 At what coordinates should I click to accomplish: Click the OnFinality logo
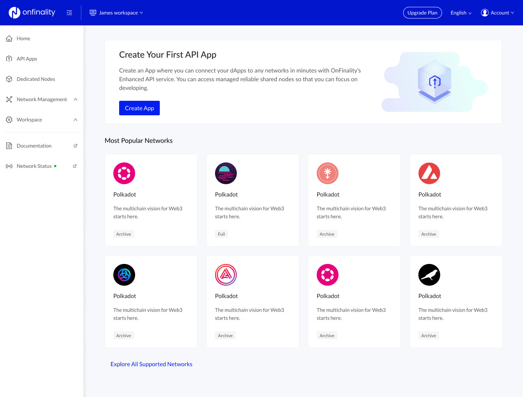tap(32, 13)
